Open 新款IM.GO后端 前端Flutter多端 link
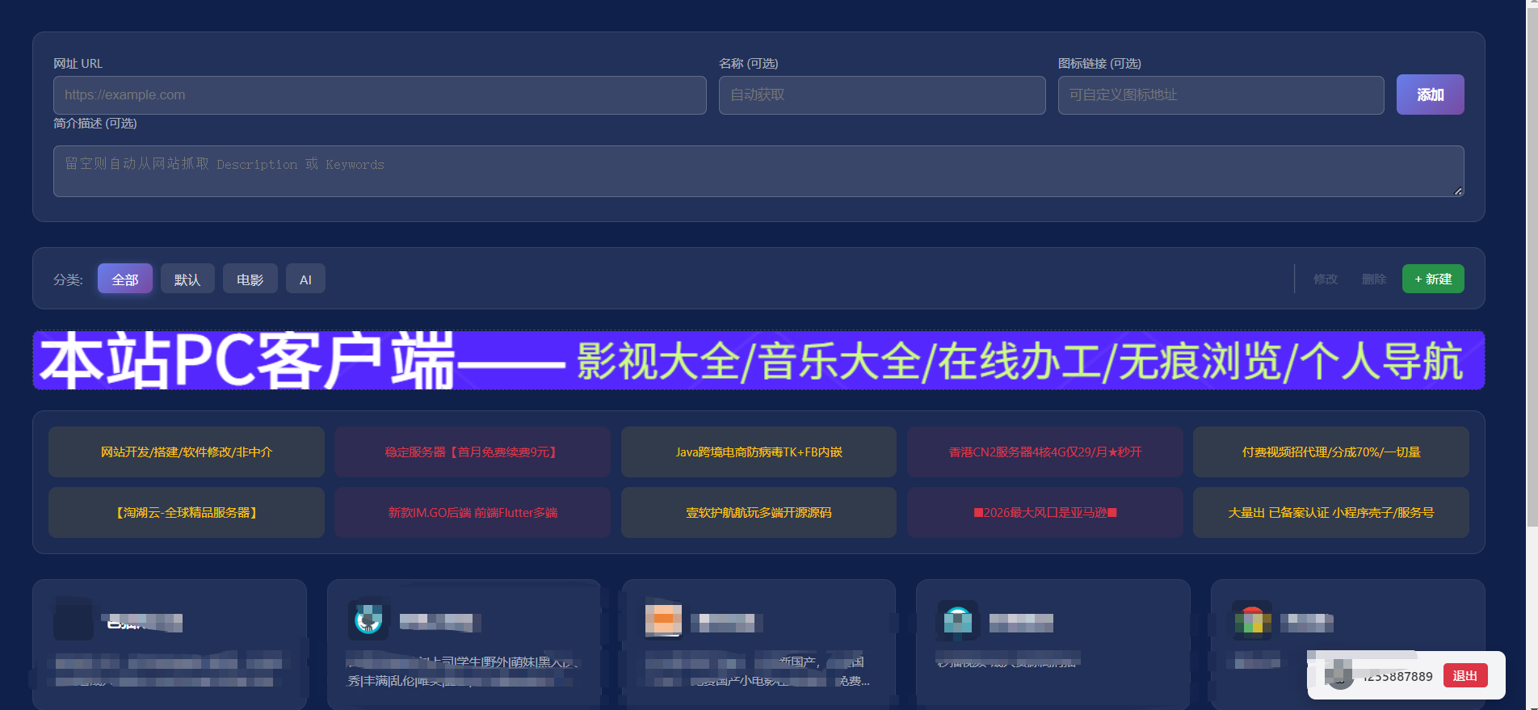The width and height of the screenshot is (1538, 710). point(473,513)
